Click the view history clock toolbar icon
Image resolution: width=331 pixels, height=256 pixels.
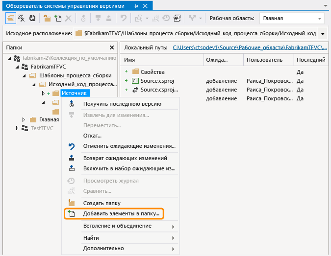(166, 18)
